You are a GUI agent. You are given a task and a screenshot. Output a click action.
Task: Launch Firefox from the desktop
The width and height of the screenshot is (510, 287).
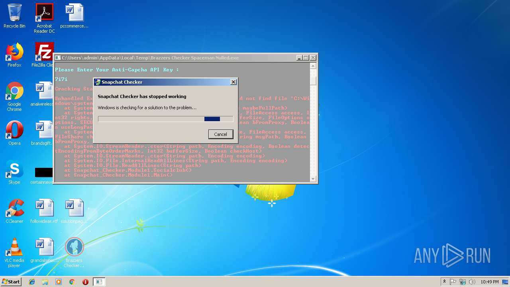click(14, 55)
